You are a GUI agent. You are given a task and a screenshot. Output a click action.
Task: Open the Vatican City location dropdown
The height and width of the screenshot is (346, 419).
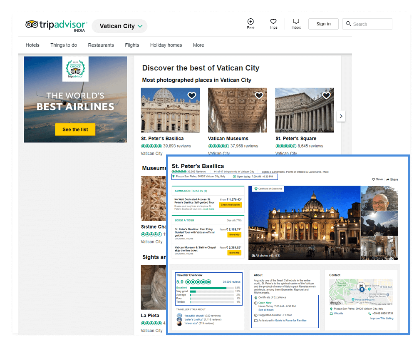pos(119,26)
